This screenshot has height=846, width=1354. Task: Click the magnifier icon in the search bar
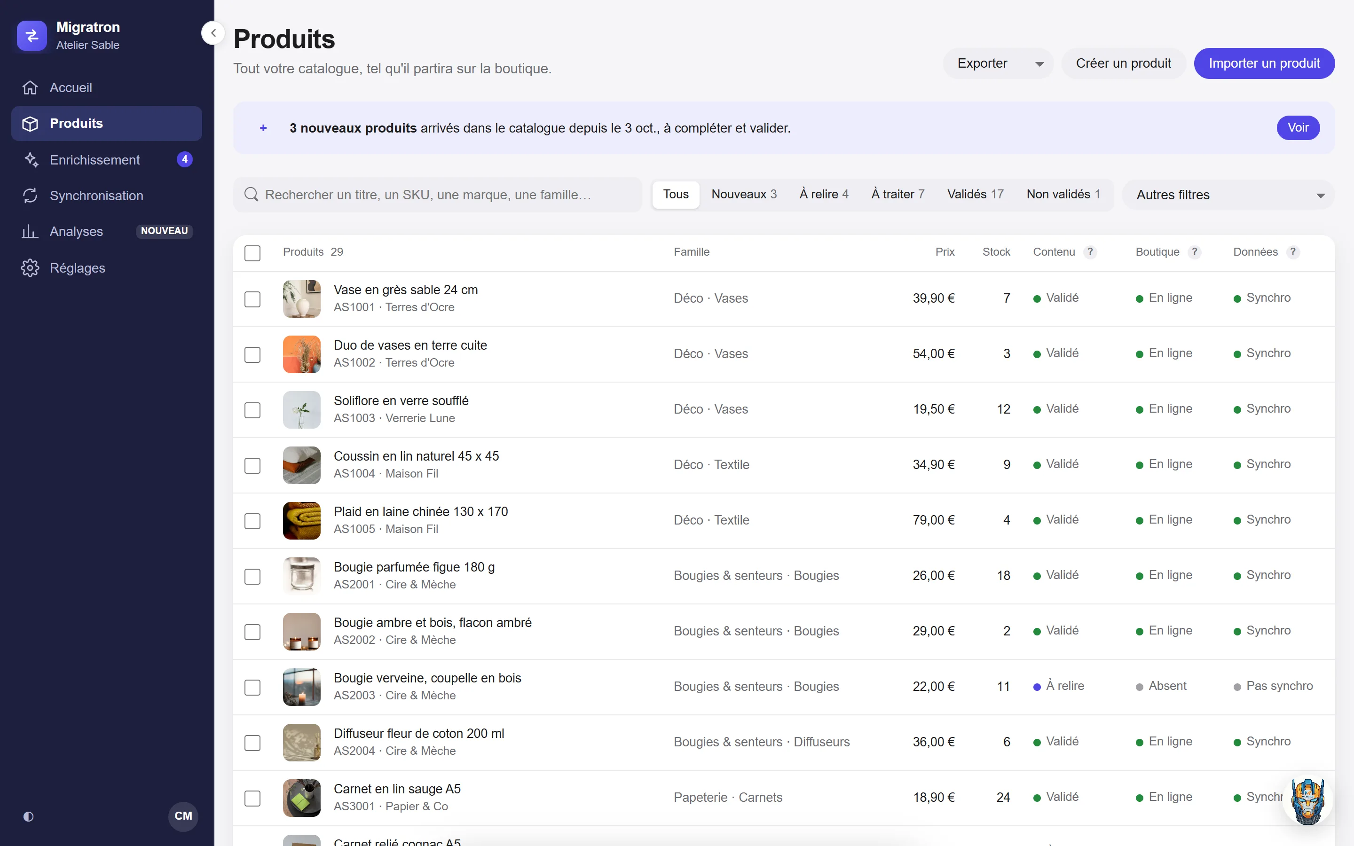coord(251,195)
